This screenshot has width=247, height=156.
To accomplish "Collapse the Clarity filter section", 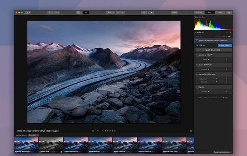I will click(197, 87).
